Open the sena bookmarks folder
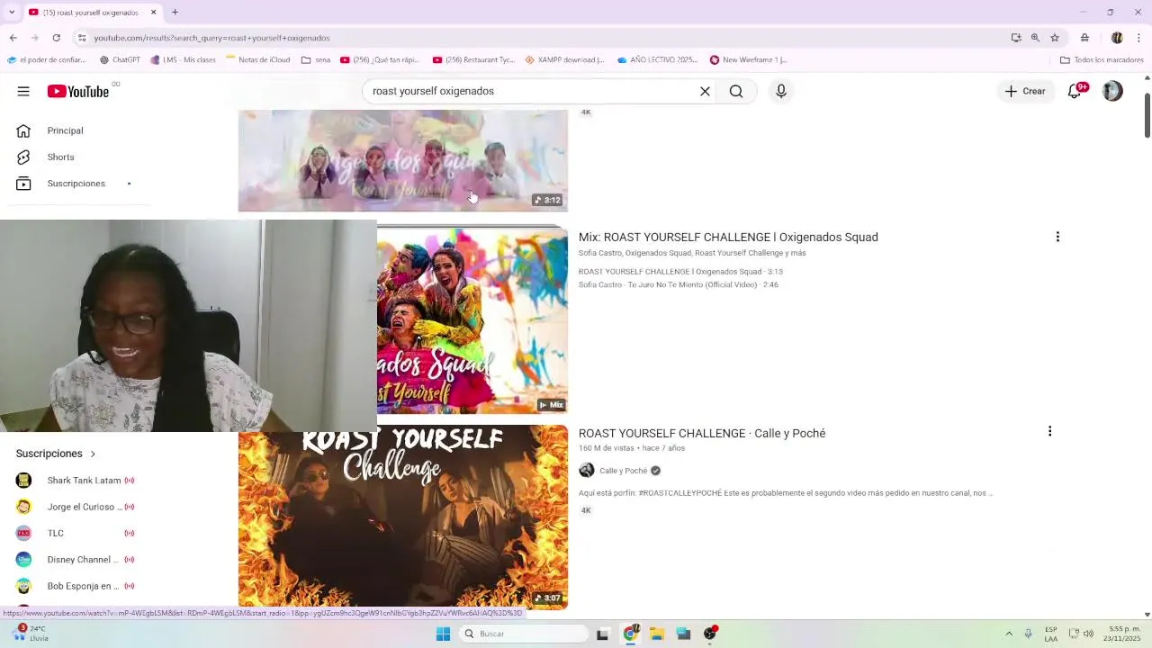 click(316, 60)
